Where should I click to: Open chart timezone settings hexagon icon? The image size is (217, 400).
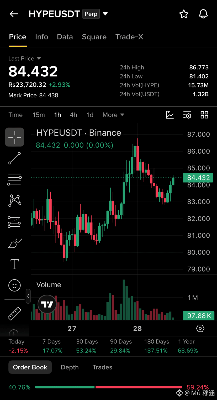200,328
